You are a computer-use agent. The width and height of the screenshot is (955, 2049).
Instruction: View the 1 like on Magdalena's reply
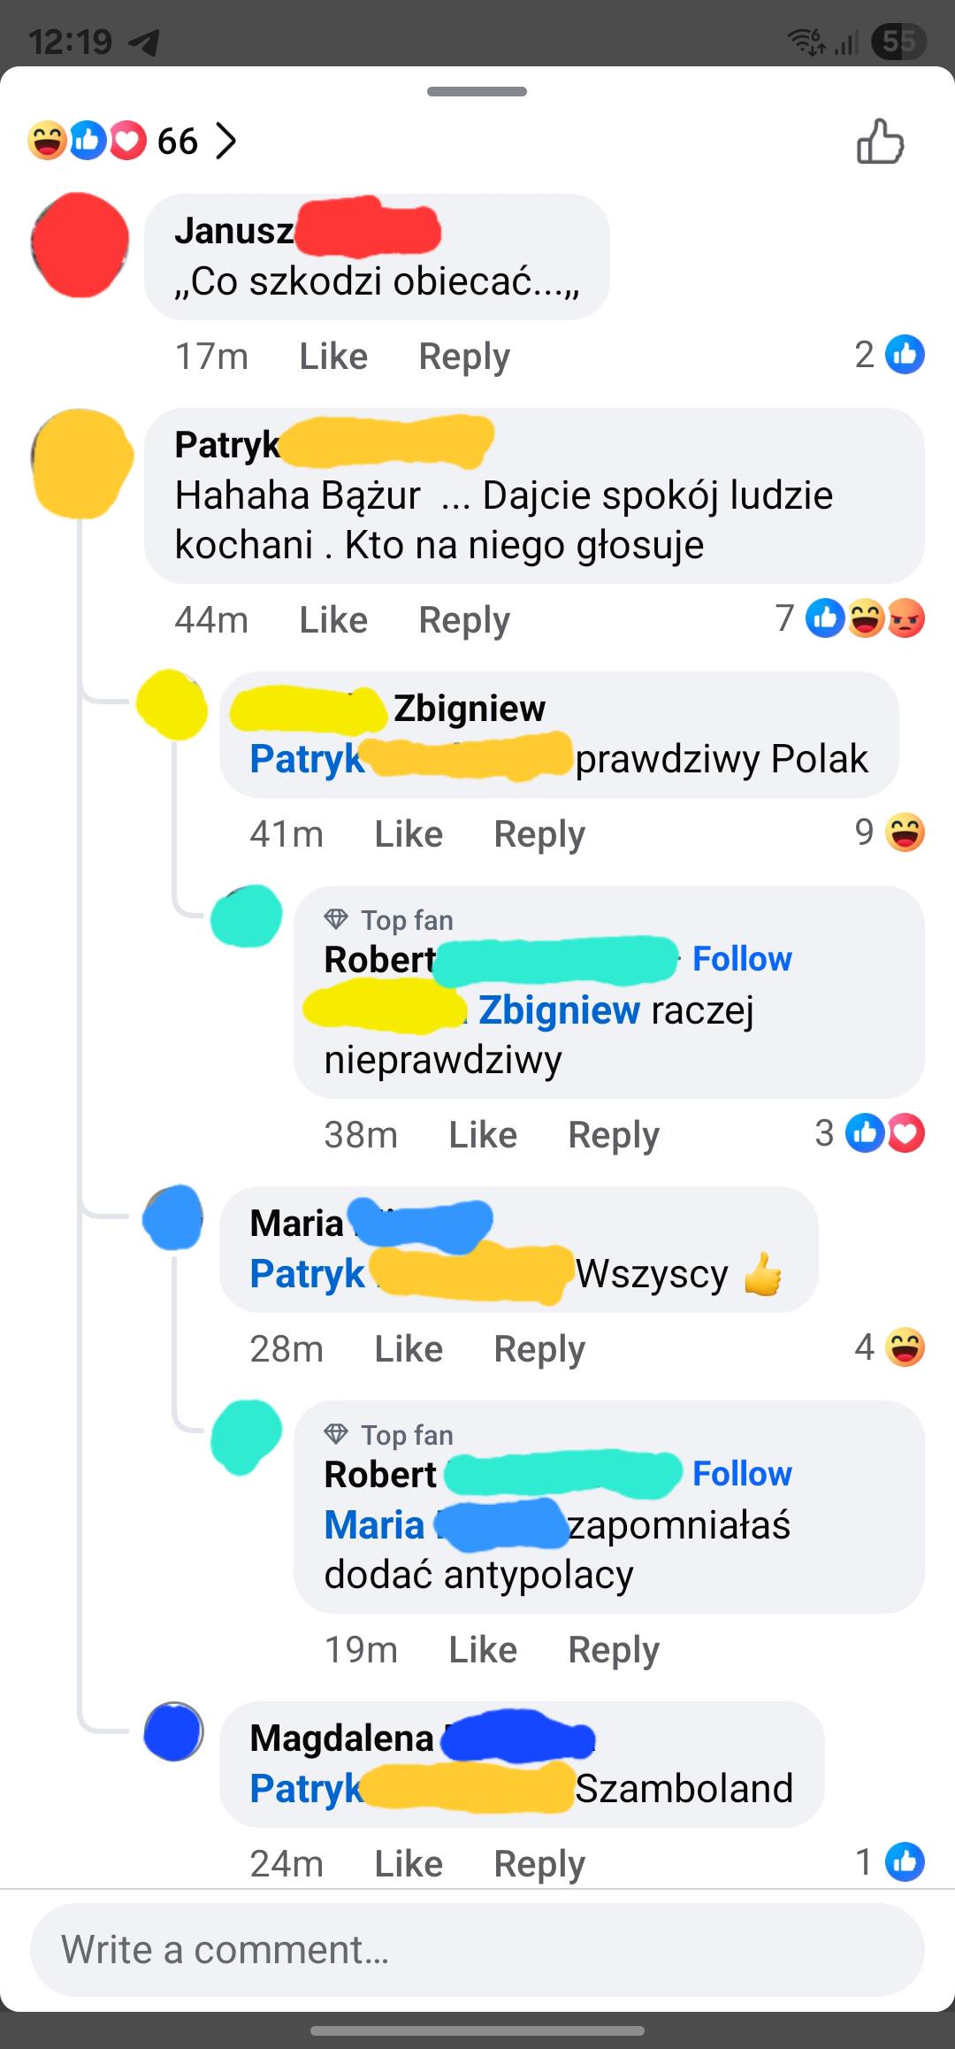(890, 1861)
